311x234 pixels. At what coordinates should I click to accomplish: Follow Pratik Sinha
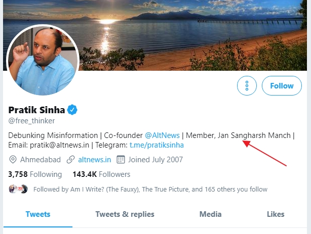[282, 86]
